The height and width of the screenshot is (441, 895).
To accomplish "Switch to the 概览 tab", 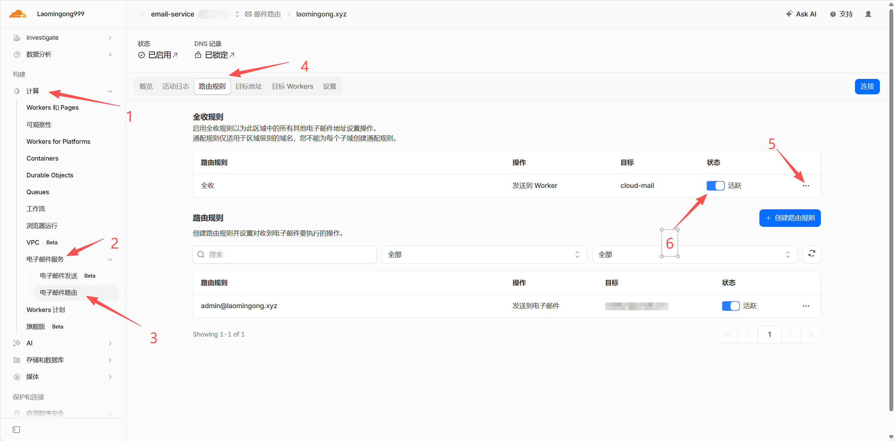I will coord(146,86).
